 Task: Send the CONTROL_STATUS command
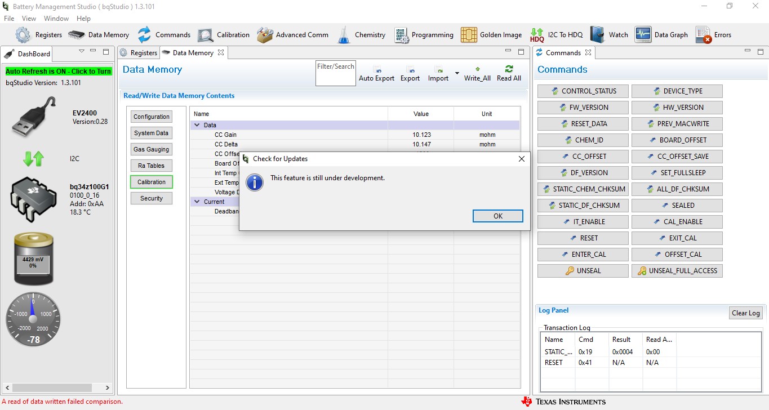tap(583, 91)
